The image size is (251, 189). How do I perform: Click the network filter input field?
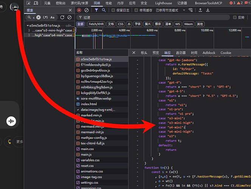[x=154, y=17]
